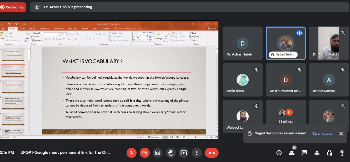This screenshot has height=162, width=350.
Task: Open the Activities shapes icon
Action: (x=317, y=153)
